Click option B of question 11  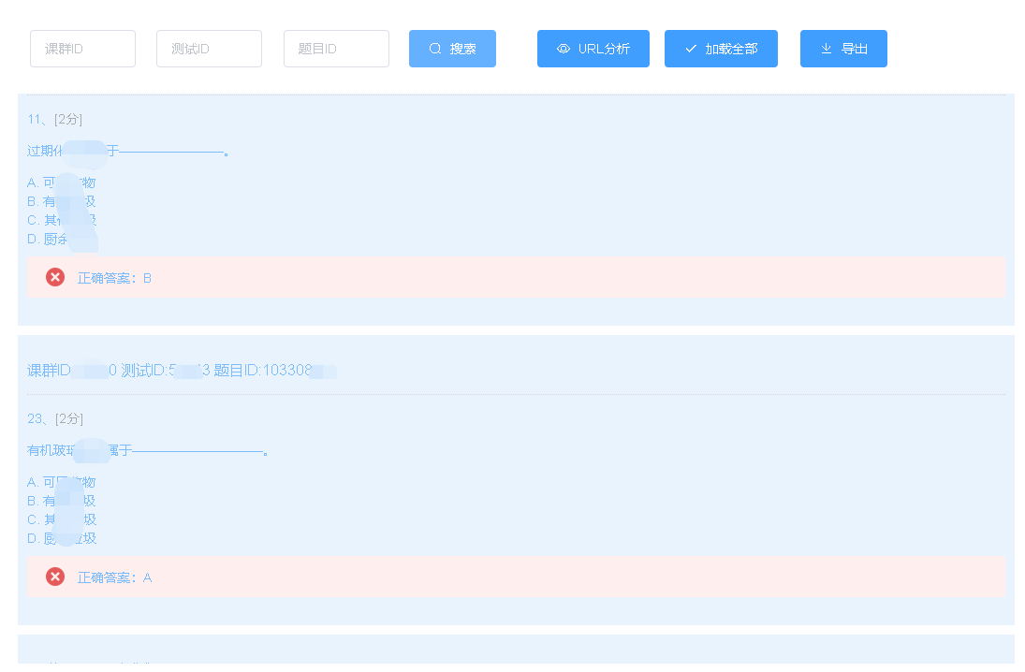pyautogui.click(x=62, y=201)
